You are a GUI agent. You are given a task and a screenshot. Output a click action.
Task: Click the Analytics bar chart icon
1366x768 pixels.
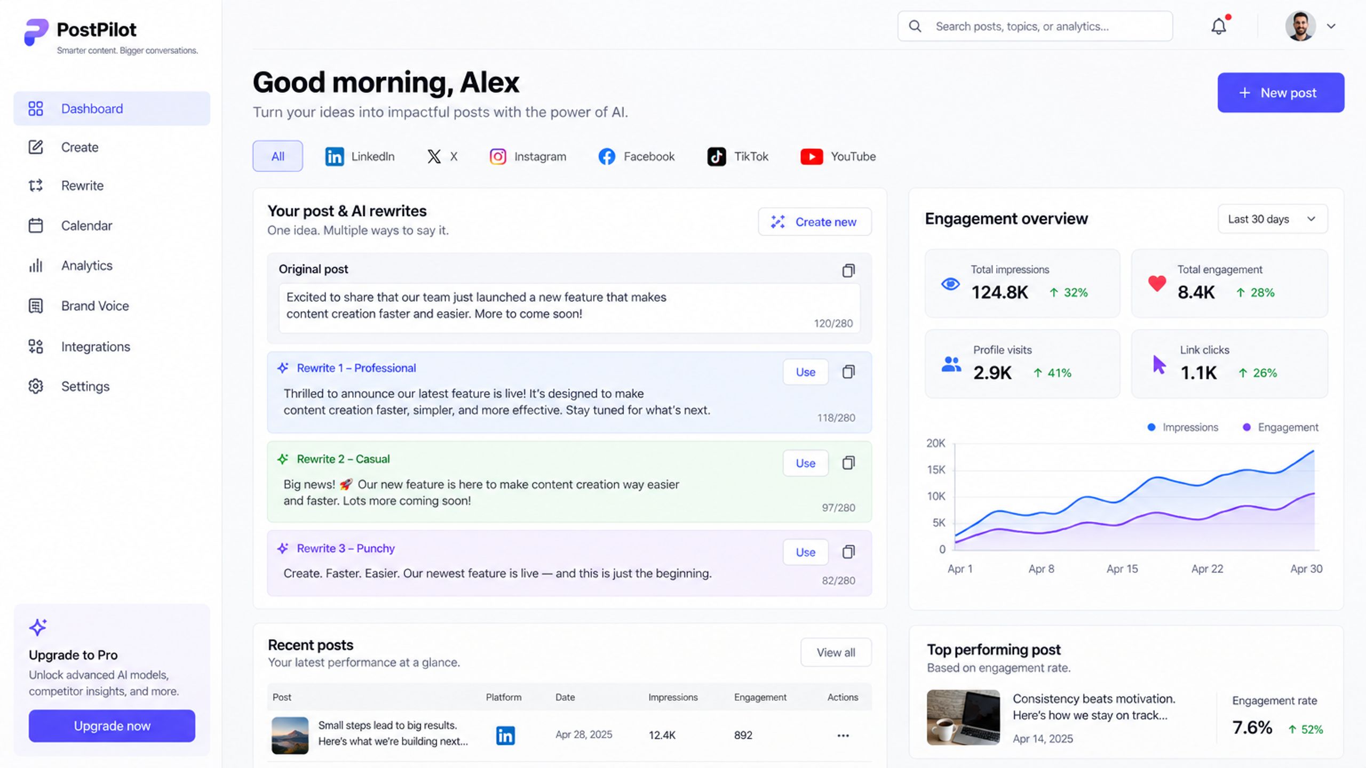pyautogui.click(x=36, y=266)
